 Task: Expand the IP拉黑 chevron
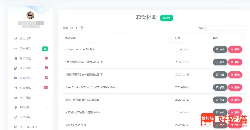46,107
